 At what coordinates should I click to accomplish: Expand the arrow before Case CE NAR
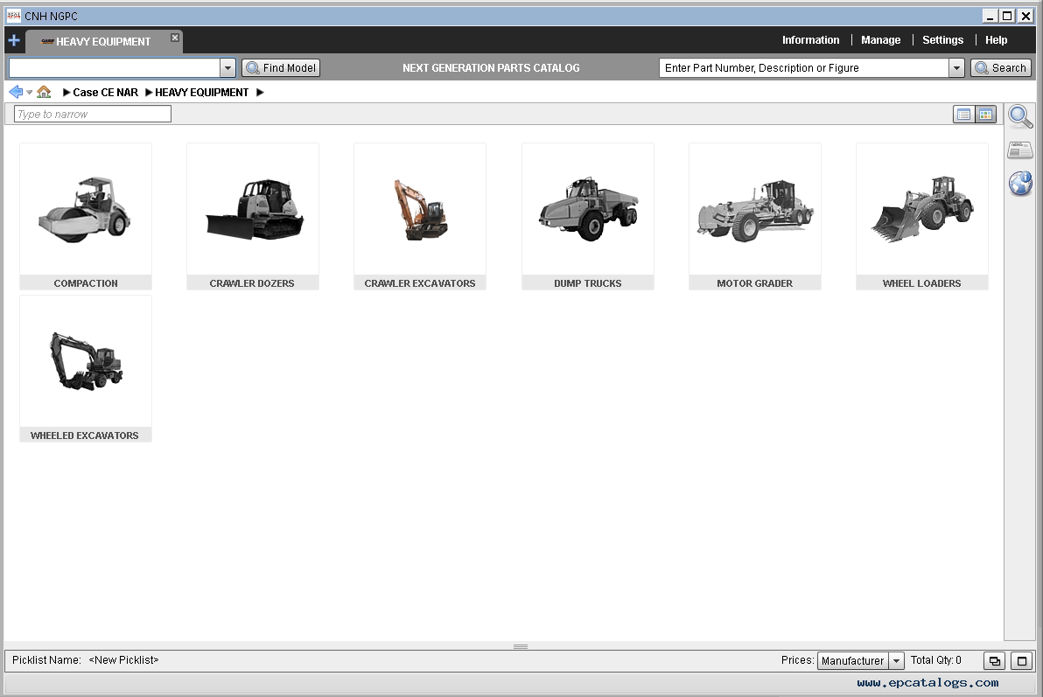[66, 93]
